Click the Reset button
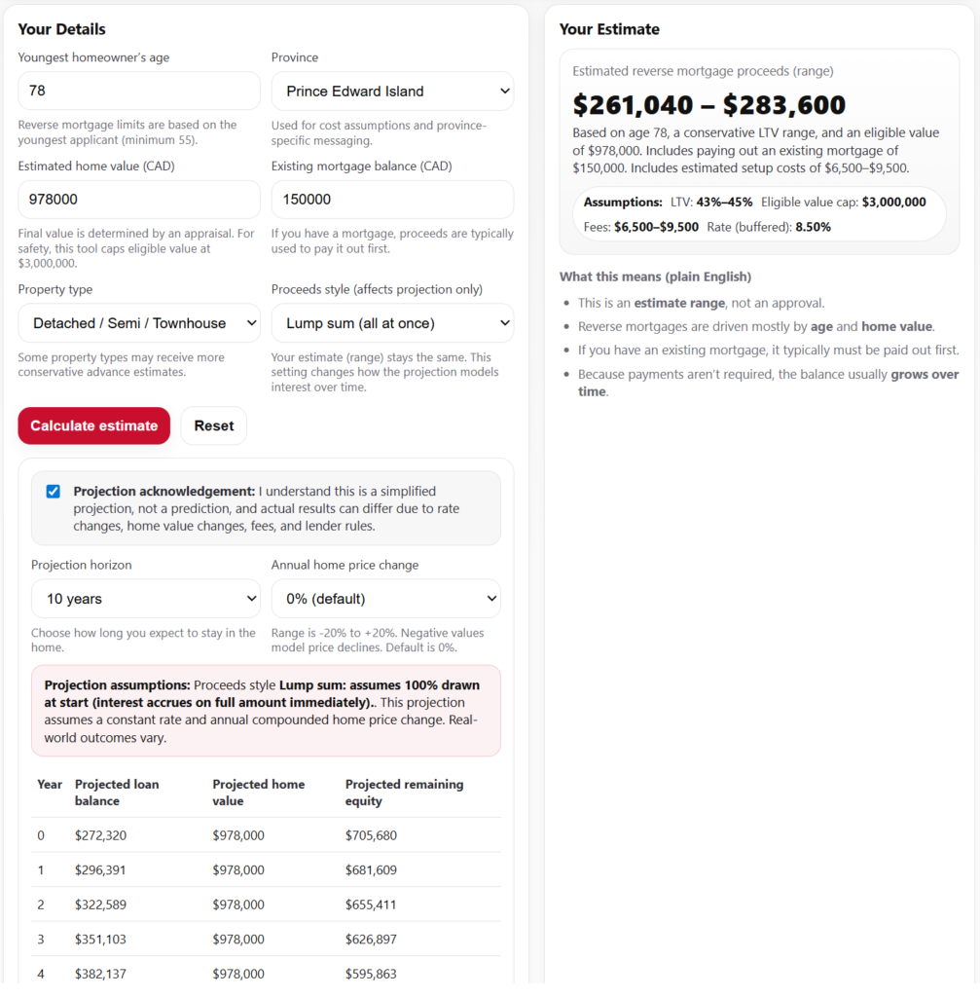The height and width of the screenshot is (997, 980). (213, 425)
